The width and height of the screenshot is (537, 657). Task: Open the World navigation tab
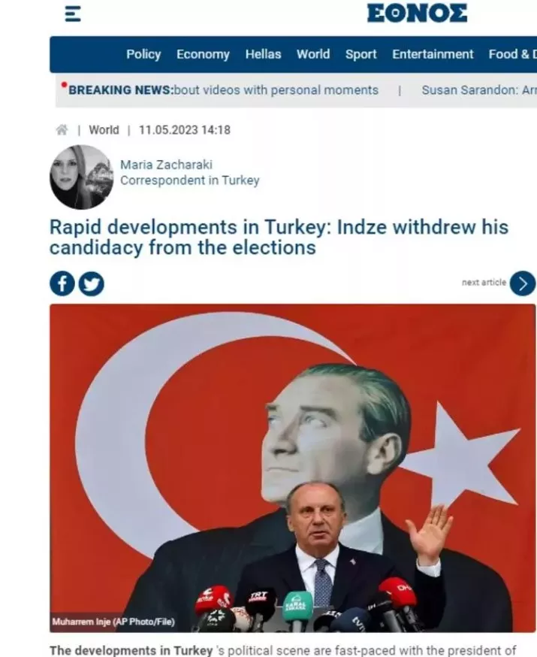click(x=313, y=54)
